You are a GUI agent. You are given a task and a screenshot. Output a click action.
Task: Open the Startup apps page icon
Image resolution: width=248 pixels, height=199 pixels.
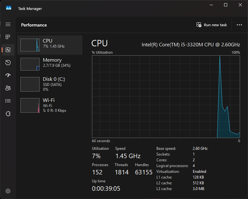click(x=8, y=75)
